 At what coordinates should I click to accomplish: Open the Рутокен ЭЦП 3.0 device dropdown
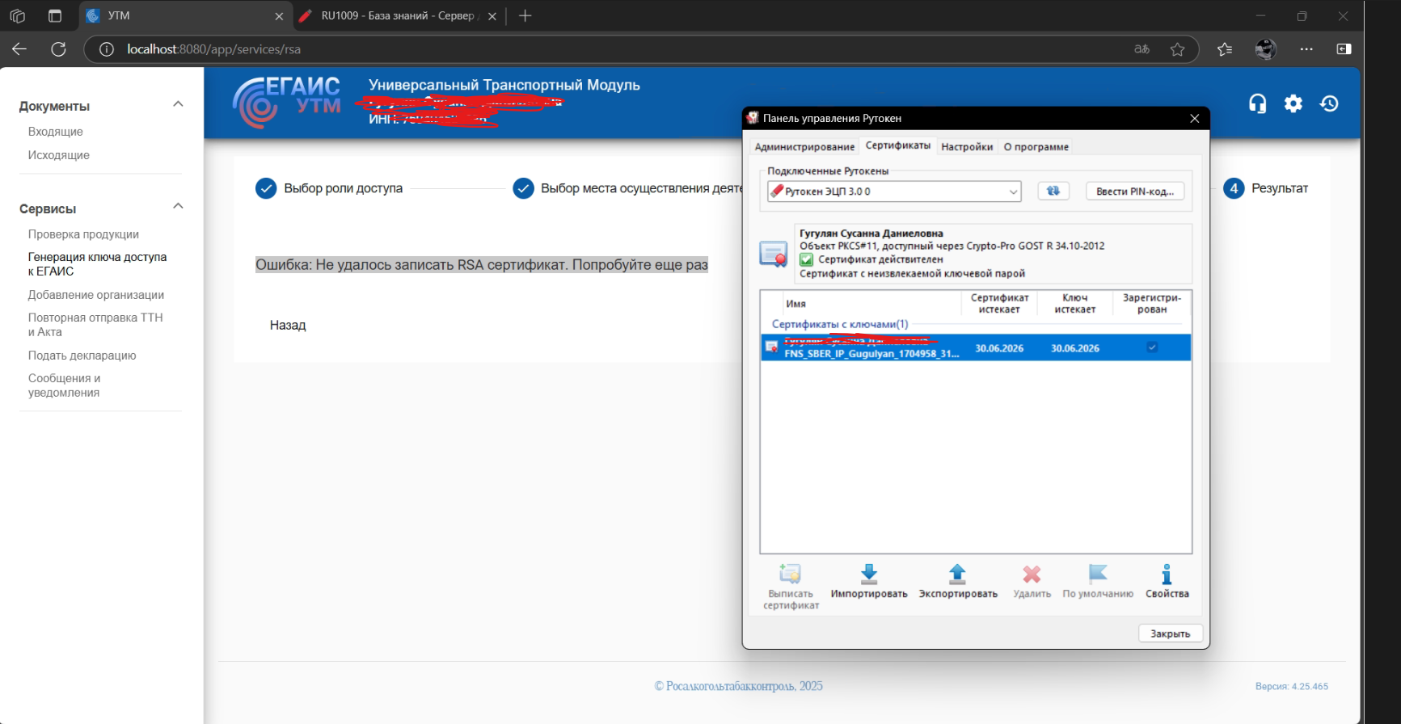(894, 192)
